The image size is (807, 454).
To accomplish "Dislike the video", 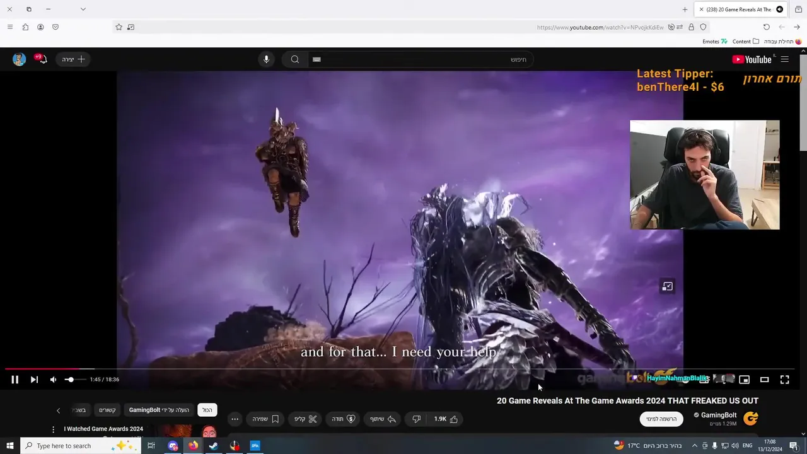I will [x=416, y=419].
